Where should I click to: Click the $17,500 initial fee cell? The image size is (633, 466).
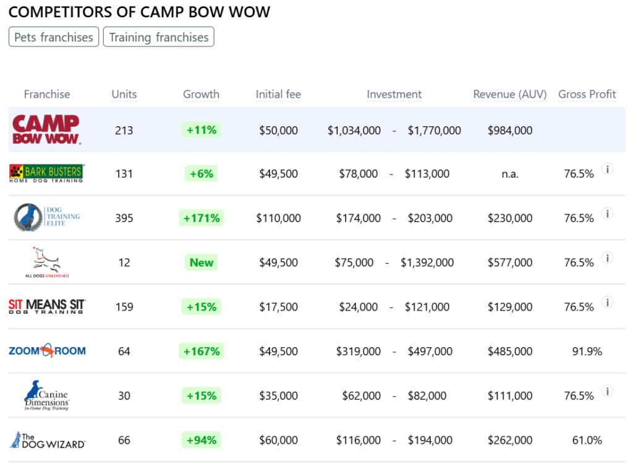point(278,307)
